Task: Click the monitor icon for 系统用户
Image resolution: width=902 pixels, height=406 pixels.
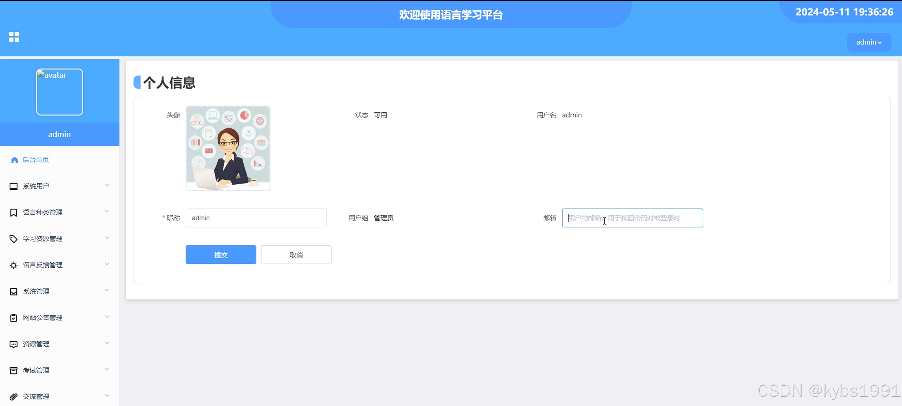Action: [x=13, y=186]
